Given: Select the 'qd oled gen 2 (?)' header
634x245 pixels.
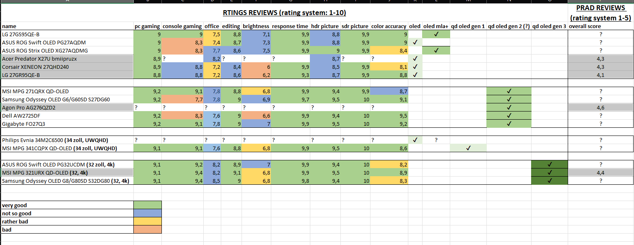Looking at the screenshot, I should pyautogui.click(x=509, y=26).
